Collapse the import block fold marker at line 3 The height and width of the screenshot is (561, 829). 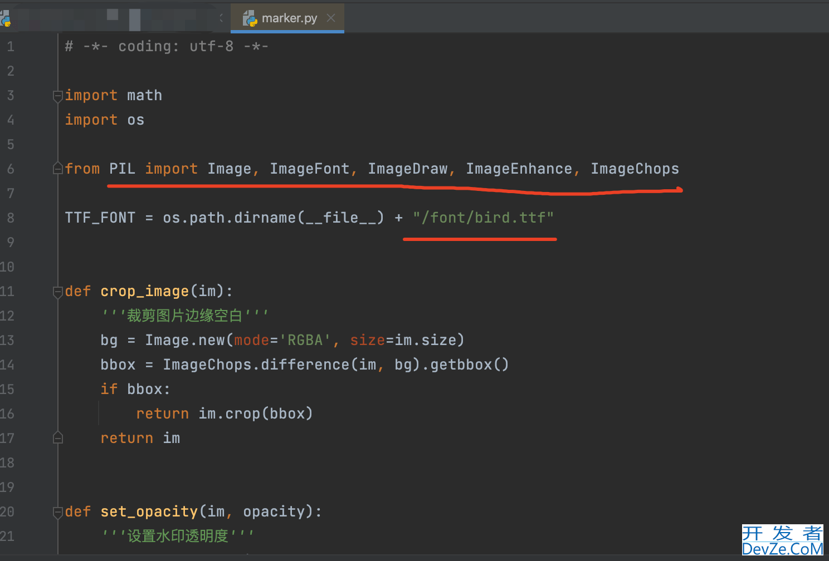(x=57, y=96)
